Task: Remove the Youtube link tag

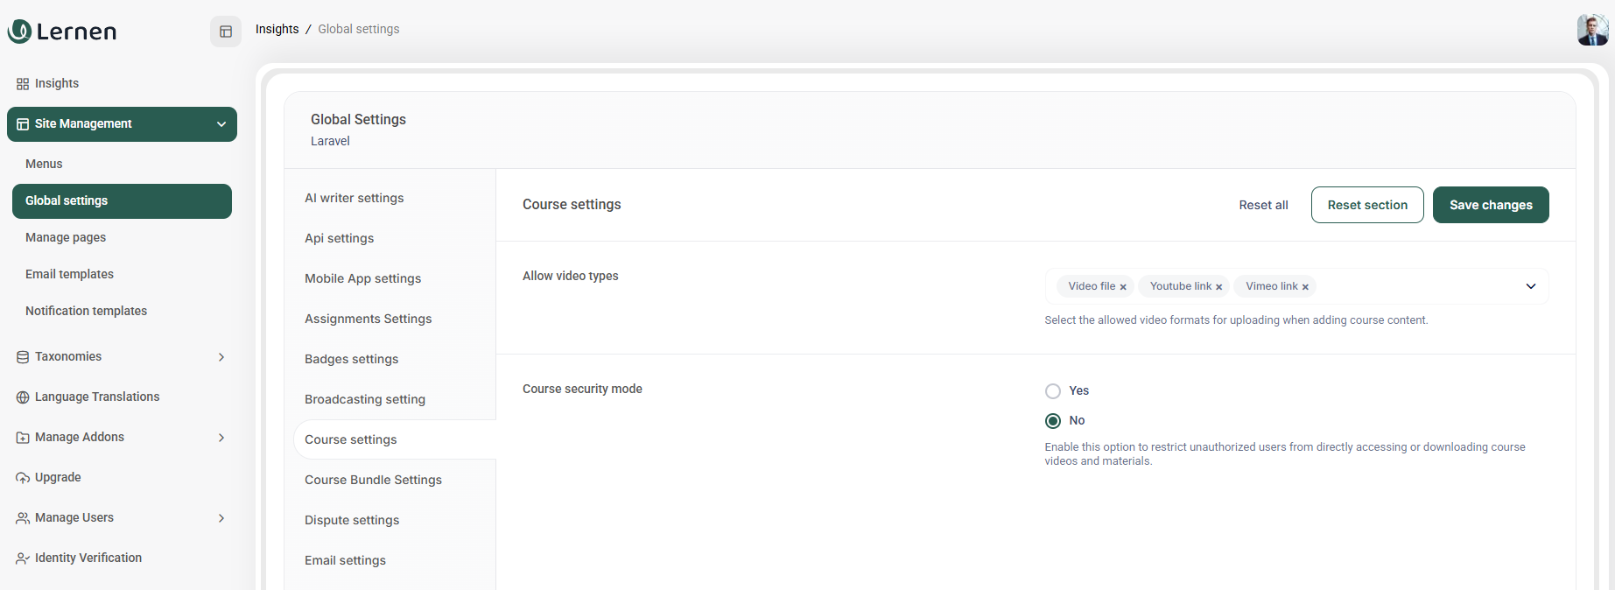Action: pyautogui.click(x=1218, y=287)
